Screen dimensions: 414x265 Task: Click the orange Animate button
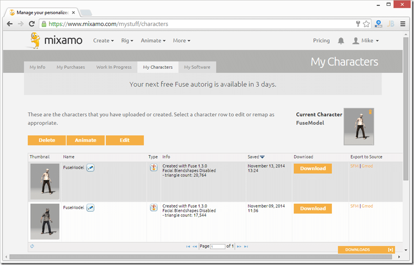[x=86, y=140]
